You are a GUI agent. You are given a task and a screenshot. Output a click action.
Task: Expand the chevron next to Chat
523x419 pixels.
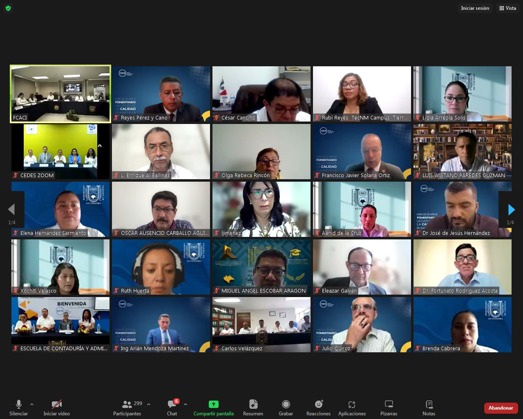click(x=186, y=404)
